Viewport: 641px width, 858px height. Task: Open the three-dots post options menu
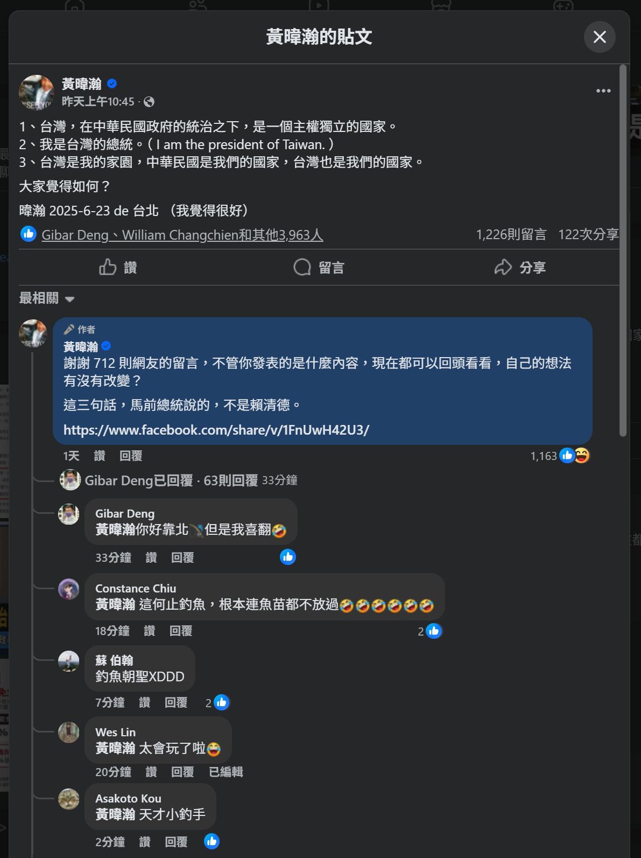point(603,91)
